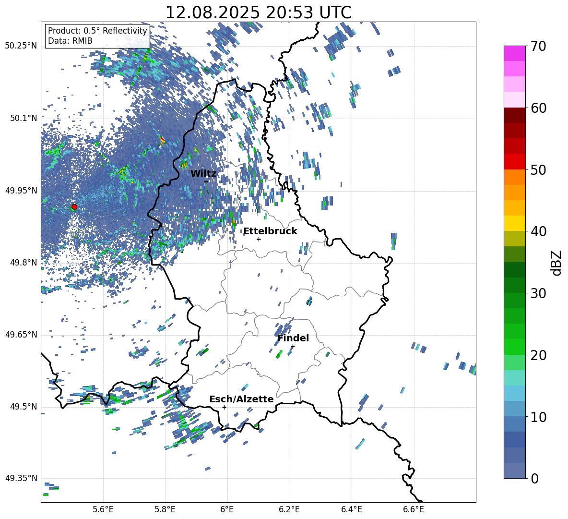Click the 49.65°N latitude tick label
Screen dimensions: 568x519
(21, 335)
